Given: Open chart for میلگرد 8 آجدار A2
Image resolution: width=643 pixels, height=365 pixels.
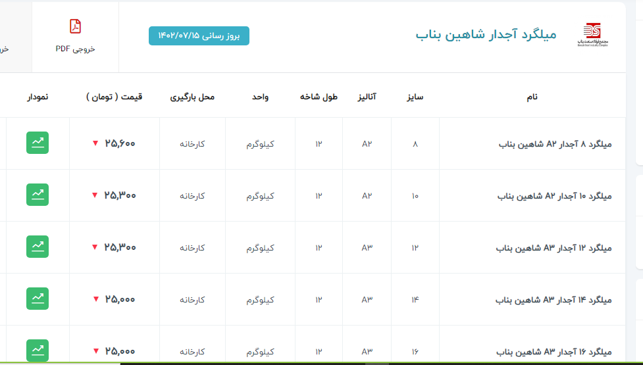Looking at the screenshot, I should [x=38, y=143].
